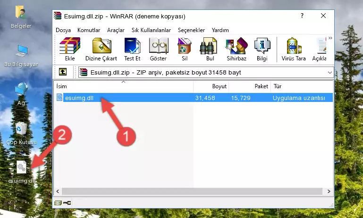Select the Bu Bilgisayar desktop icon
Image resolution: width=363 pixels, height=218 pixels.
(x=21, y=56)
